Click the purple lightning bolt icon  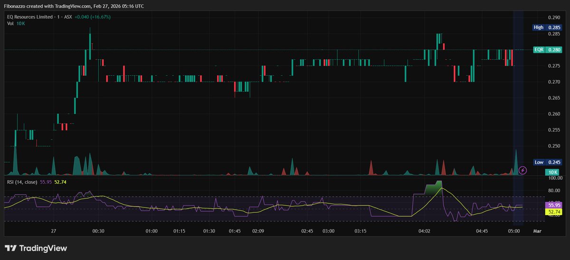[x=522, y=170]
